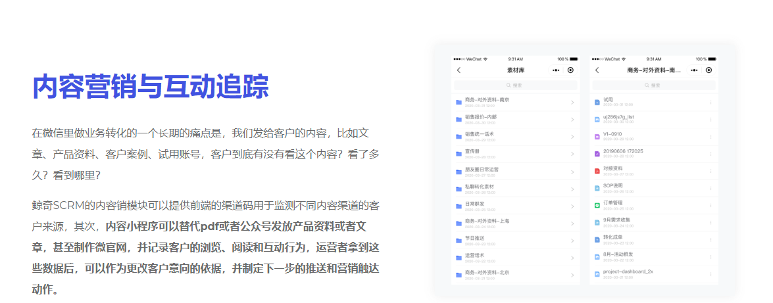
Task: Click the 销售报价-内部 folder name
Action: [x=481, y=117]
